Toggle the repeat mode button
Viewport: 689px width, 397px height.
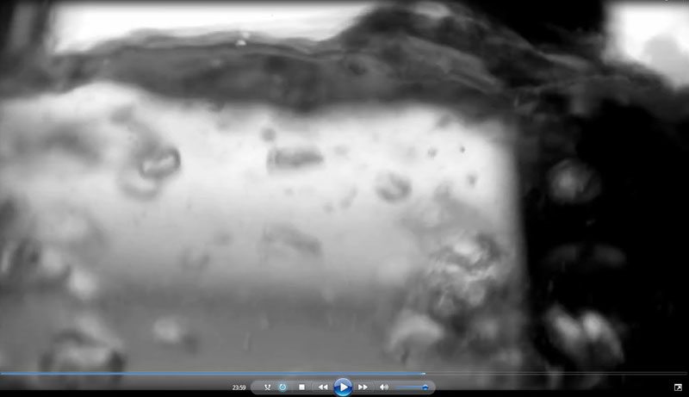(282, 388)
